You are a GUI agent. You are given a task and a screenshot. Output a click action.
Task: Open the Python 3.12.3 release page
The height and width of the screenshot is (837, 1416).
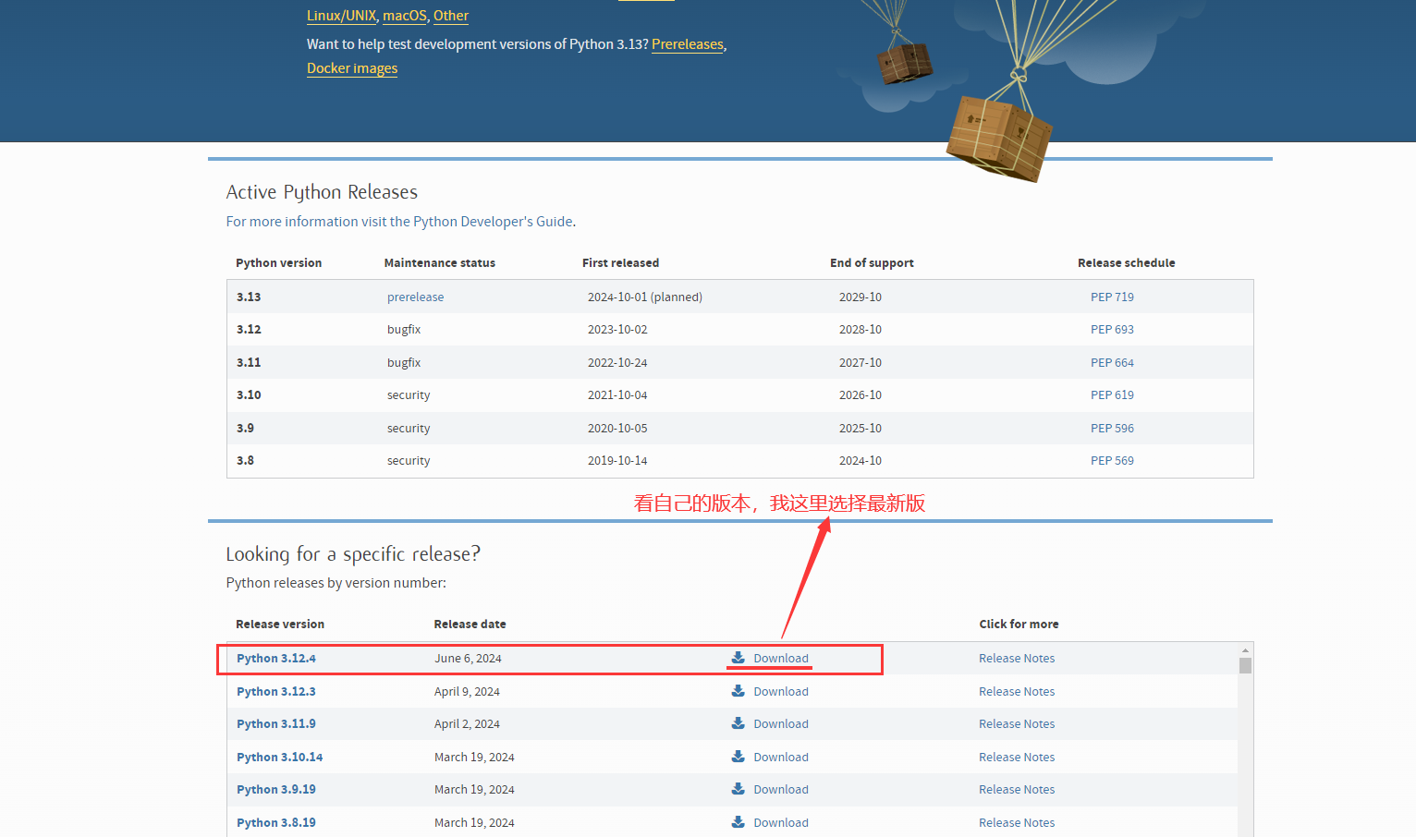(276, 691)
